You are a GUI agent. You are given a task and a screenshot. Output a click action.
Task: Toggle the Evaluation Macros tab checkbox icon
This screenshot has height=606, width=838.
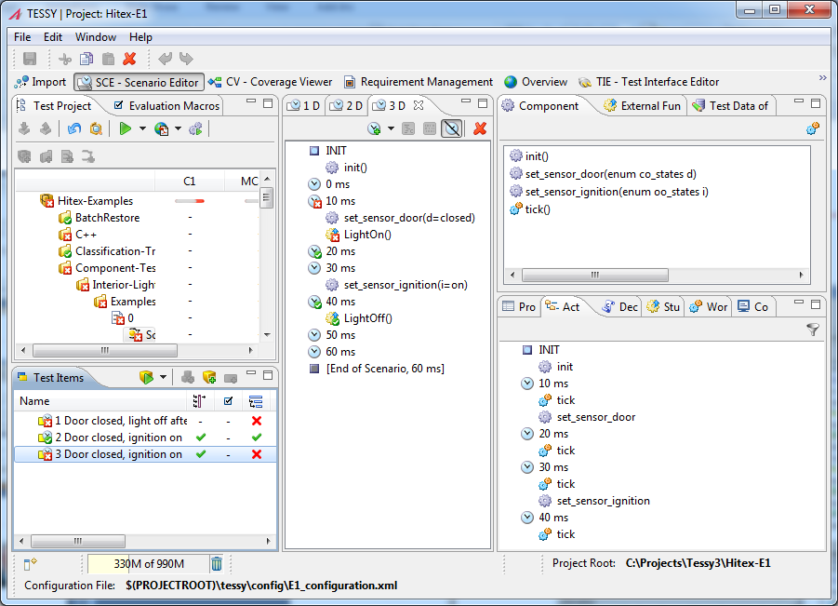[119, 105]
